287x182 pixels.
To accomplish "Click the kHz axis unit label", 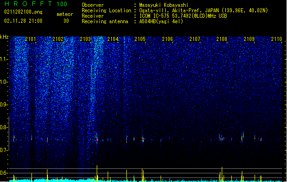I will pyautogui.click(x=4, y=37).
